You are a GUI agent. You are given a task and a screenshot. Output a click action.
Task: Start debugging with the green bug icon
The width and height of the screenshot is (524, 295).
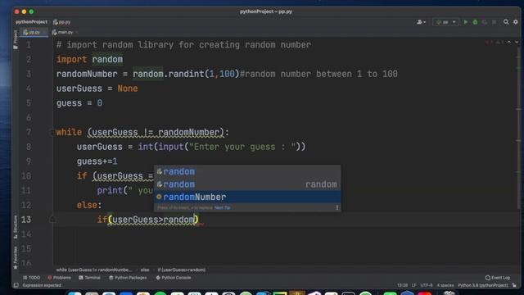pos(475,22)
